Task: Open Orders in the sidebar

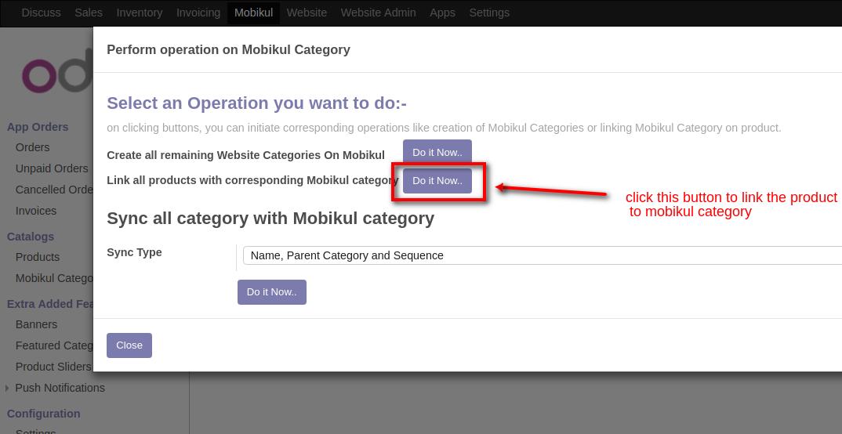Action: (x=32, y=147)
